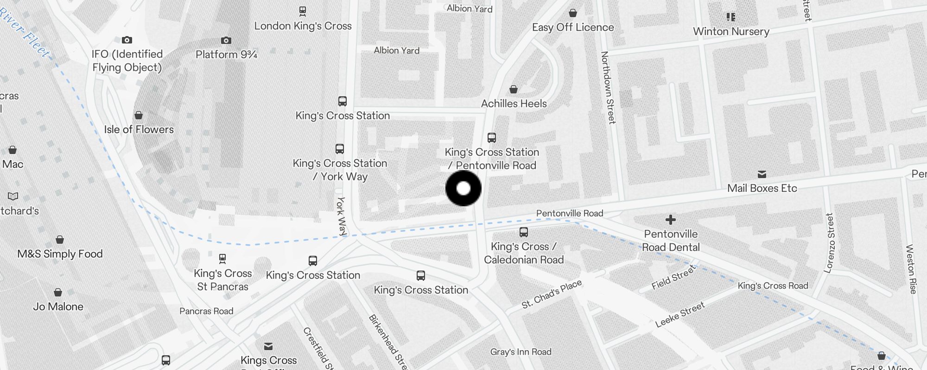Select the King's Cross Station / Pentonville Road bus stop
927x370 pixels.
tap(492, 138)
